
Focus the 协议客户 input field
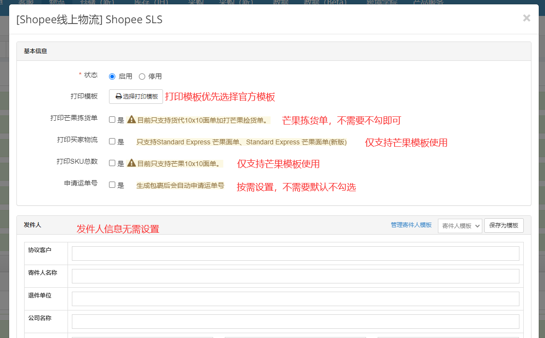pos(296,253)
